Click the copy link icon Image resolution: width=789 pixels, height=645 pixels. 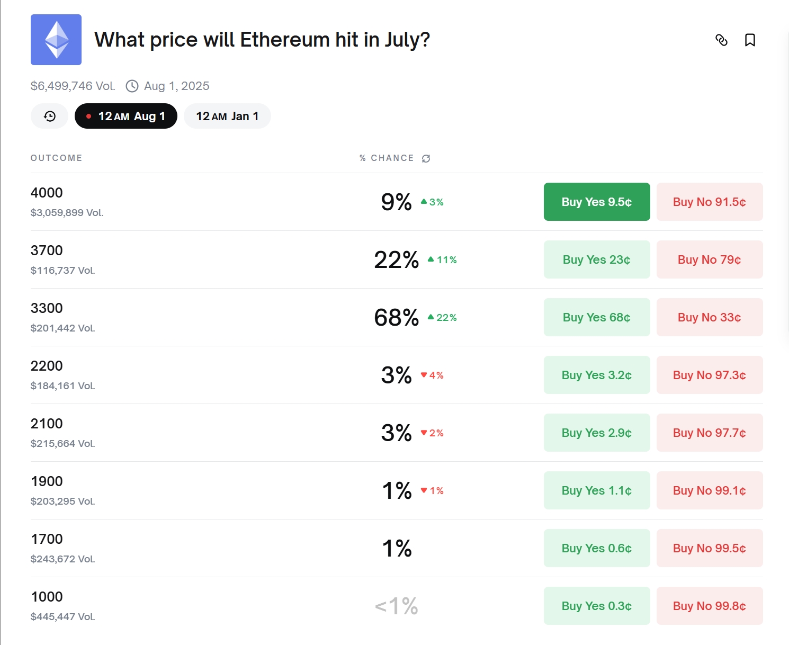(721, 40)
